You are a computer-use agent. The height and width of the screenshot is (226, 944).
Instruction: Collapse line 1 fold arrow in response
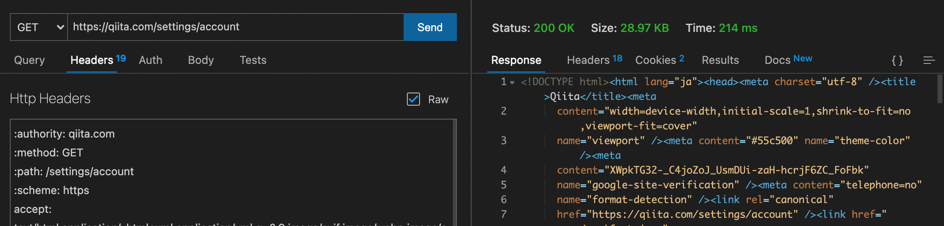(512, 82)
